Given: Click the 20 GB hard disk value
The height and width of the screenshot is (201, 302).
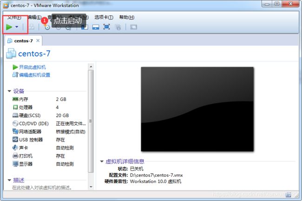Looking at the screenshot, I should 62,116.
